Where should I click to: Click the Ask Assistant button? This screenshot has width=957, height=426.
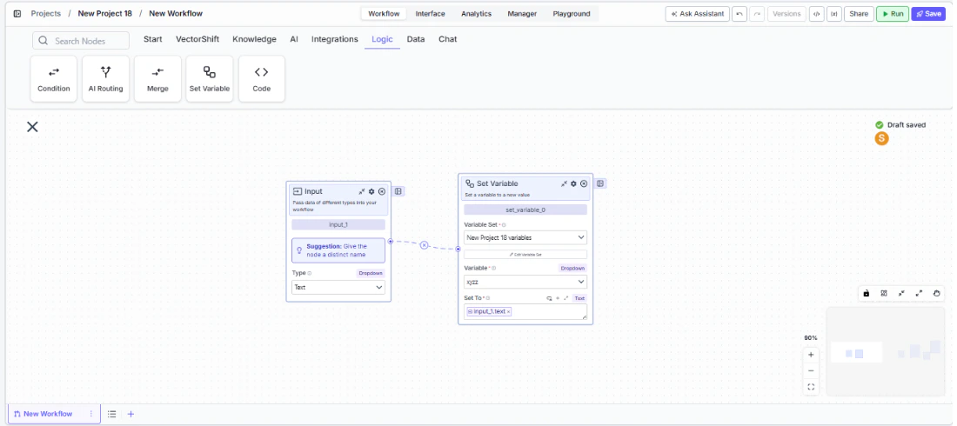697,13
